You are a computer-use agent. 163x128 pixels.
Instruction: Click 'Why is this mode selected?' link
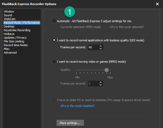[127, 27]
